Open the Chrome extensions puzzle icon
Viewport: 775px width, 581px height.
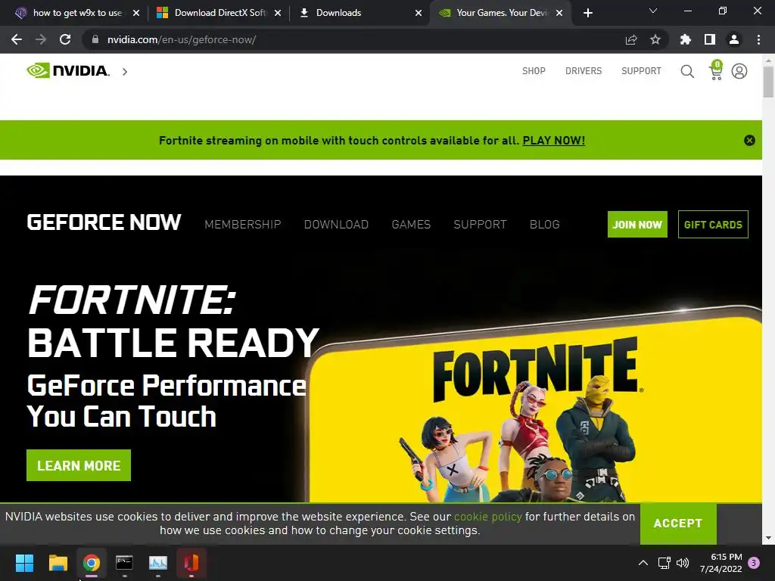tap(686, 39)
